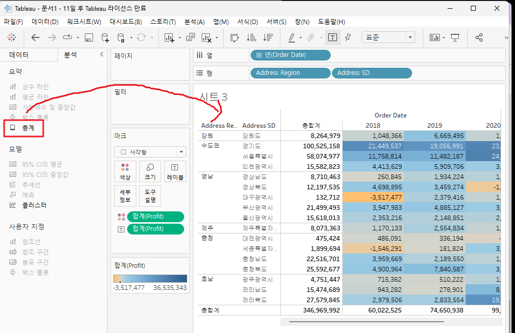Save the workbook with the disk icon

coord(88,37)
